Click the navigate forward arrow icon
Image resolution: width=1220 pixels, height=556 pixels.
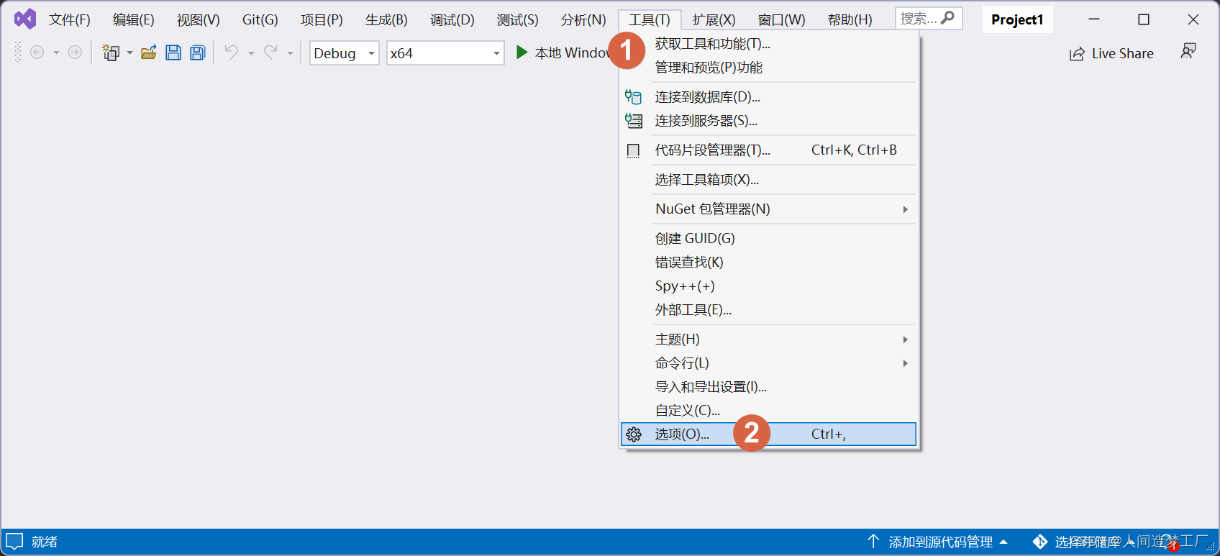[75, 53]
